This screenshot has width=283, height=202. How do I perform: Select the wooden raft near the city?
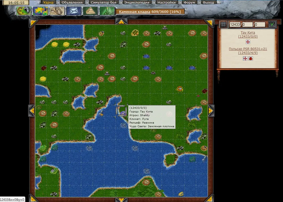click(x=101, y=114)
